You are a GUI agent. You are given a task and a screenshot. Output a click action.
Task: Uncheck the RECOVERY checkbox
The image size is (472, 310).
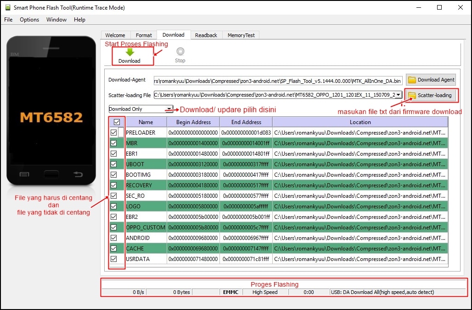tap(114, 185)
